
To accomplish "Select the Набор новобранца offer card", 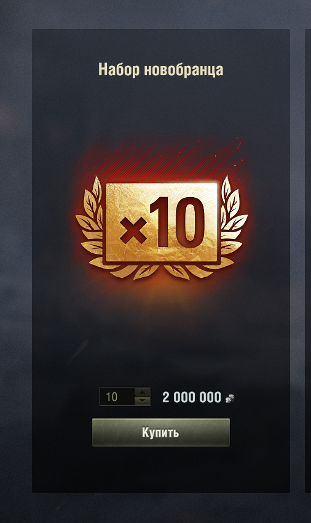I will tap(161, 261).
